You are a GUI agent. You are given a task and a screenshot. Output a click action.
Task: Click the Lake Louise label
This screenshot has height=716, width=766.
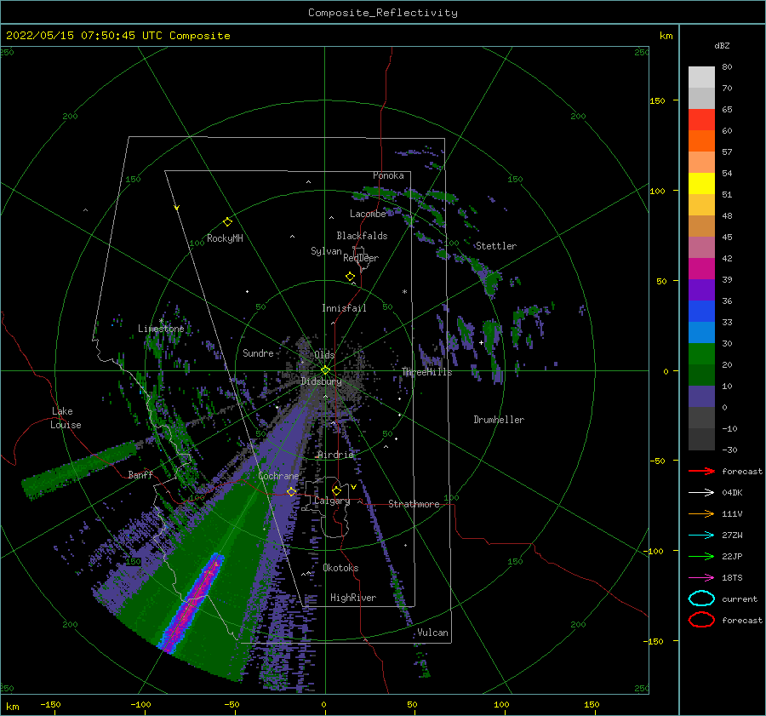pos(66,418)
